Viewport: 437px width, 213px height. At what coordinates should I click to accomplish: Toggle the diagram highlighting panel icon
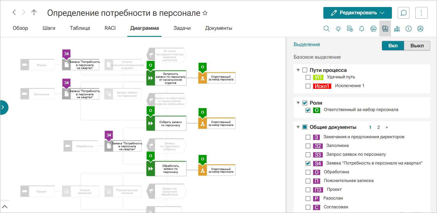tap(385, 29)
